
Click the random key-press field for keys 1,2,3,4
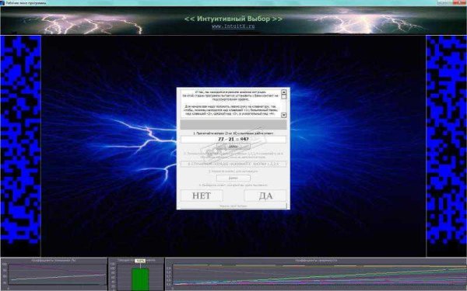[233, 164]
